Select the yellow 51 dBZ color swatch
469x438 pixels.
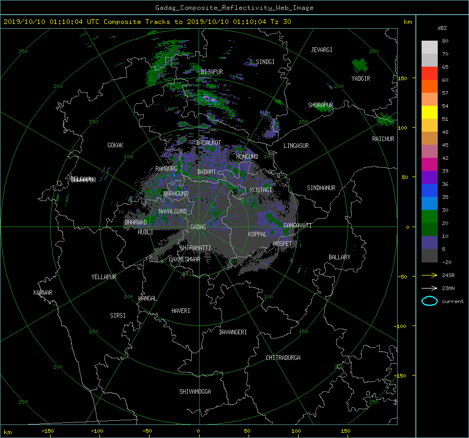pyautogui.click(x=429, y=112)
